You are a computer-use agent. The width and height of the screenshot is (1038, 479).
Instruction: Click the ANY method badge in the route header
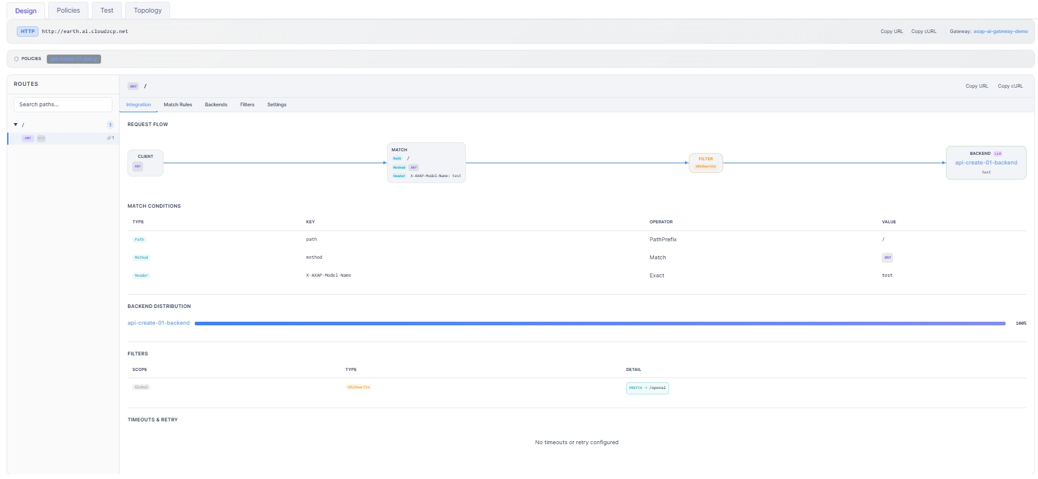point(133,86)
